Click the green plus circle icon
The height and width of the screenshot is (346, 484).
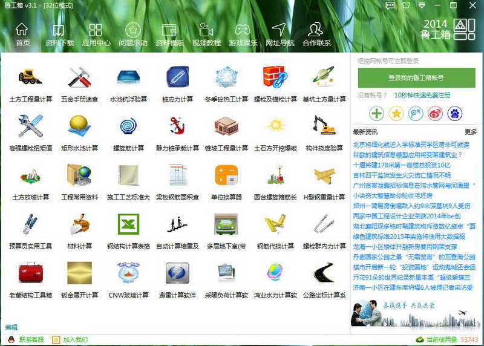(376, 114)
